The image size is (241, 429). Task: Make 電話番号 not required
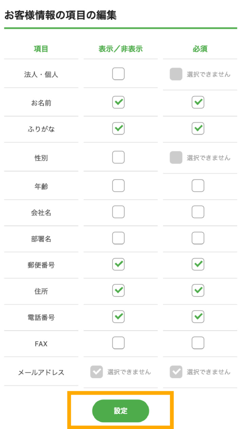[x=198, y=317]
